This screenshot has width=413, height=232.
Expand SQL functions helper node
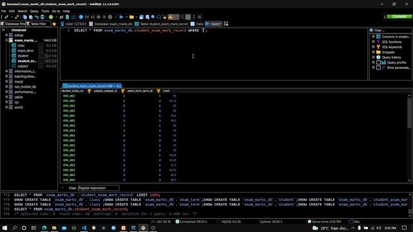[373, 42]
